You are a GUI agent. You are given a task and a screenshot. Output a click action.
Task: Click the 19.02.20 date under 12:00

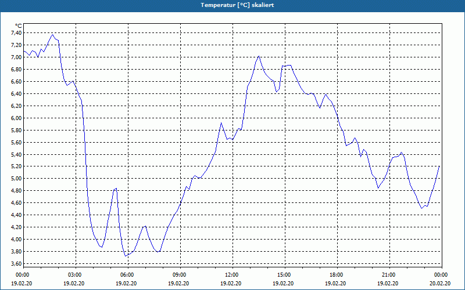(231, 283)
